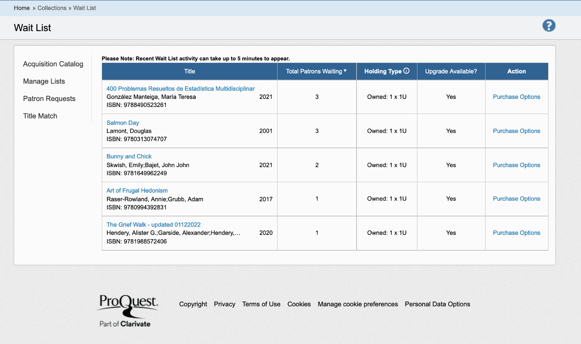Open Bunny and Chick details
The image size is (581, 344).
pyautogui.click(x=129, y=156)
